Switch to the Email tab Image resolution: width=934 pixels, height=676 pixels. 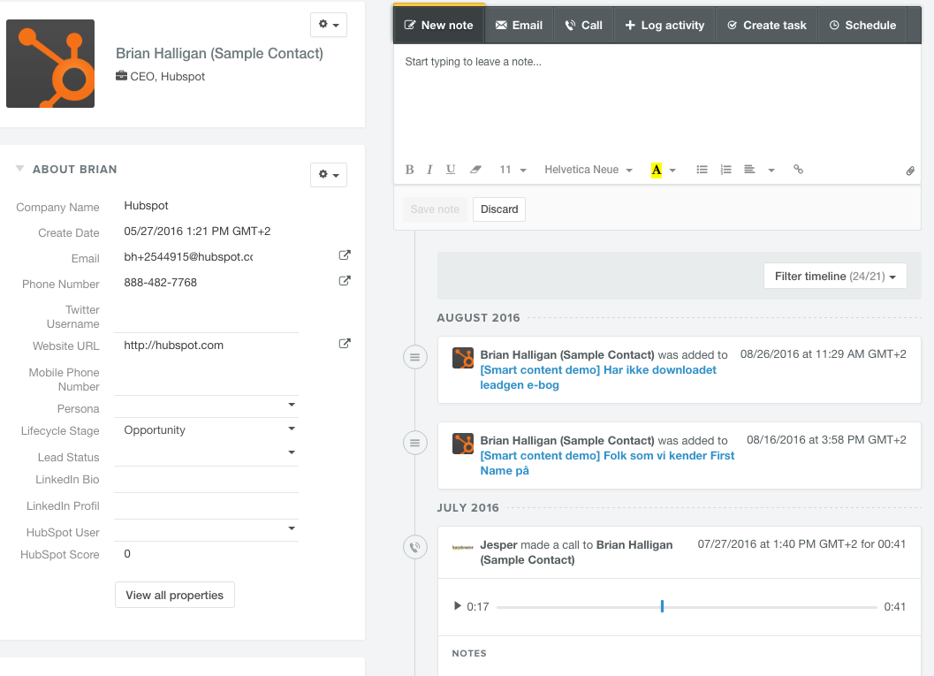point(519,26)
